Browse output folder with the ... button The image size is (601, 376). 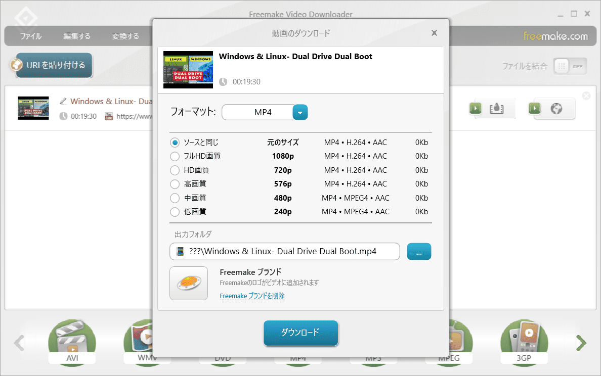tap(419, 252)
